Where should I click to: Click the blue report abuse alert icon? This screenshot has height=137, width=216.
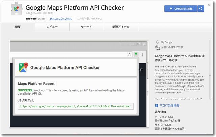[157, 106]
